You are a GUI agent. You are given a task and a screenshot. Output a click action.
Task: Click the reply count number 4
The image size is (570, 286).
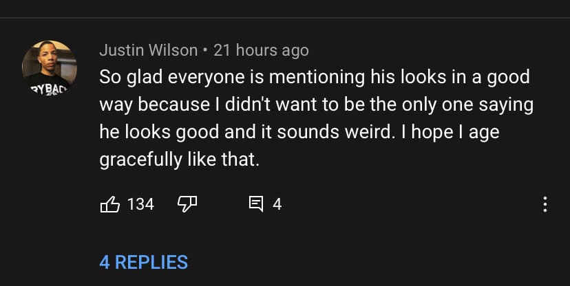[x=277, y=204]
